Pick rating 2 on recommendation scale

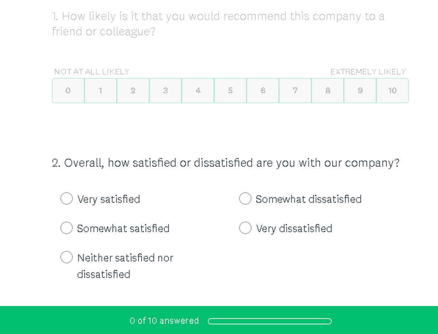point(133,91)
